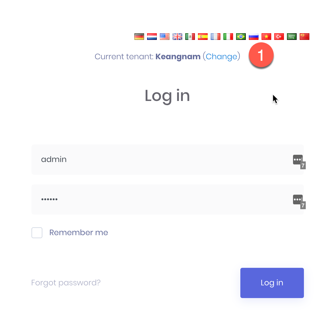Open the Forgot password link
The image size is (336, 318).
pyautogui.click(x=66, y=283)
